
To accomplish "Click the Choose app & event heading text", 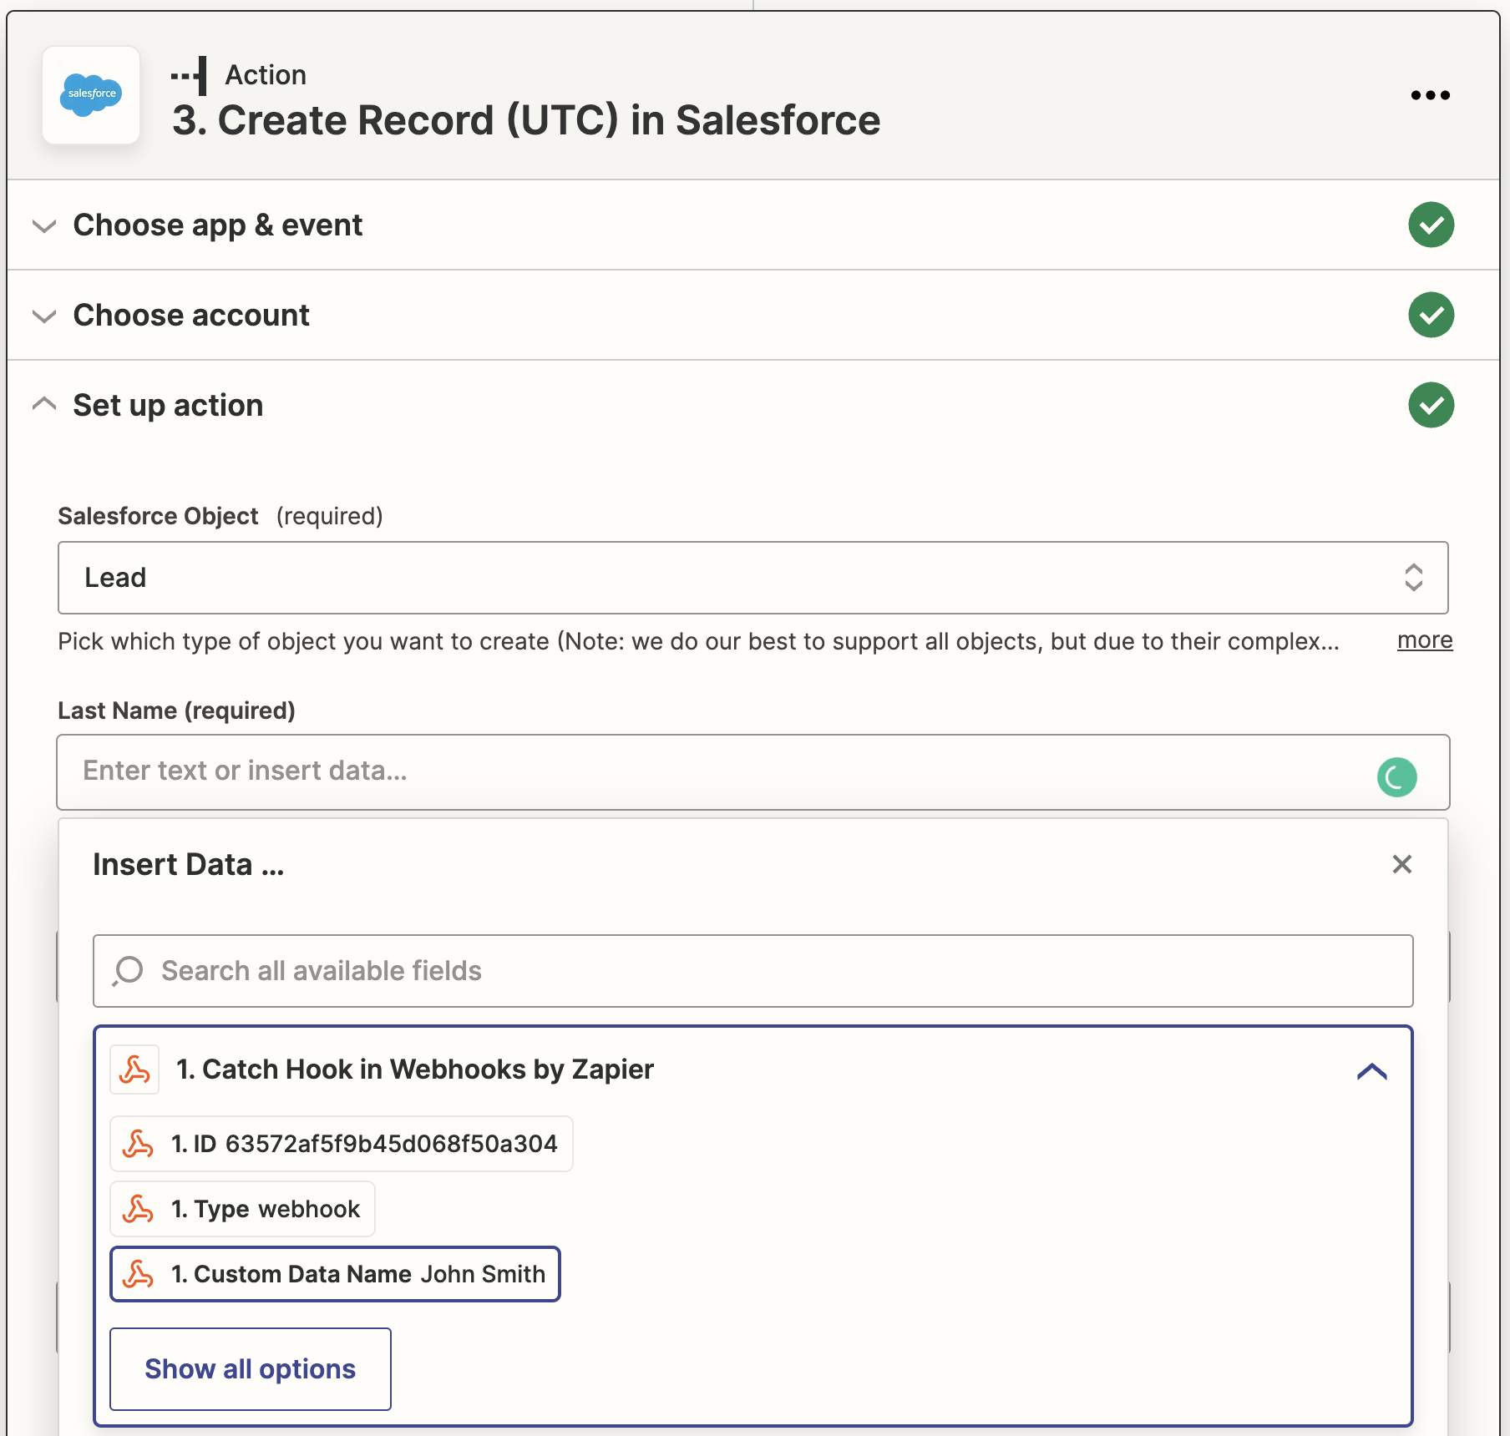I will pyautogui.click(x=218, y=225).
